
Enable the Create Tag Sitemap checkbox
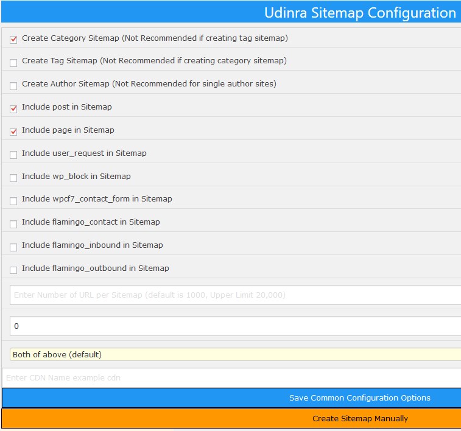click(13, 63)
